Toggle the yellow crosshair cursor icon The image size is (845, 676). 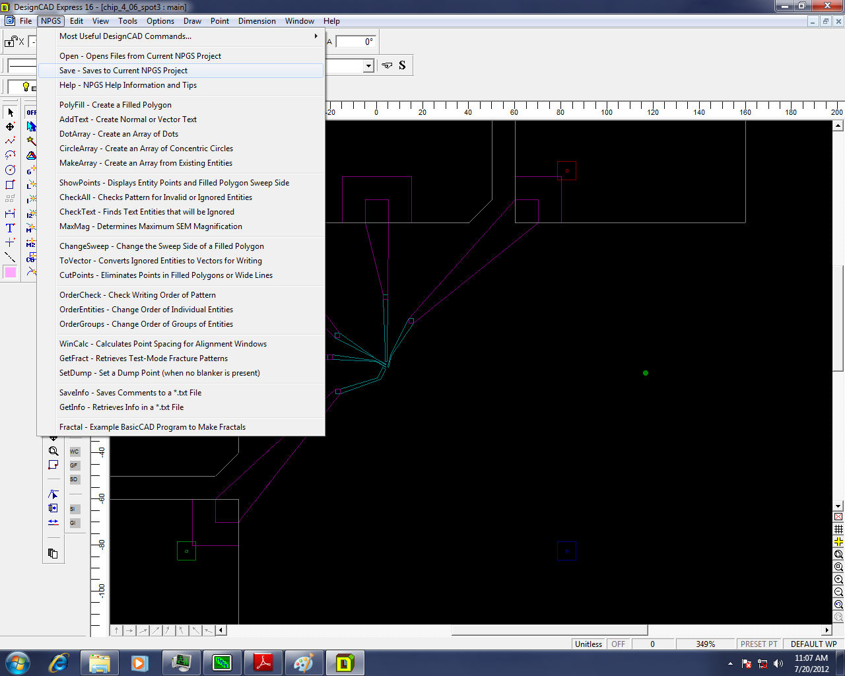click(x=838, y=542)
